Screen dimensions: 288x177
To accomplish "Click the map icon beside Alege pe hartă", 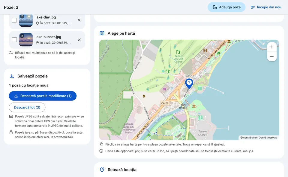I will [102, 33].
